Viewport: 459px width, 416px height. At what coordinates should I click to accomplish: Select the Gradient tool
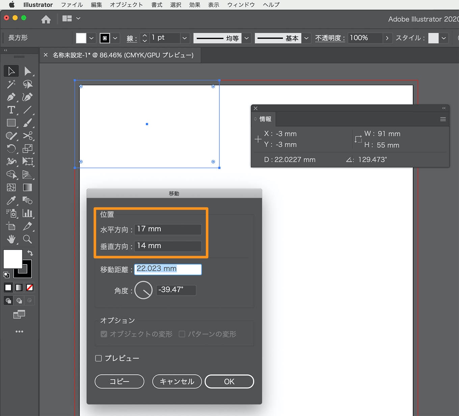tap(28, 188)
